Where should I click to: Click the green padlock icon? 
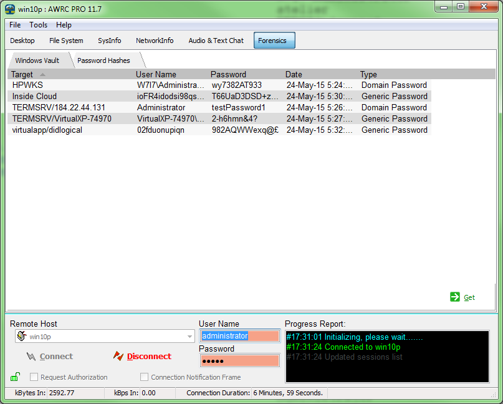coord(15,377)
